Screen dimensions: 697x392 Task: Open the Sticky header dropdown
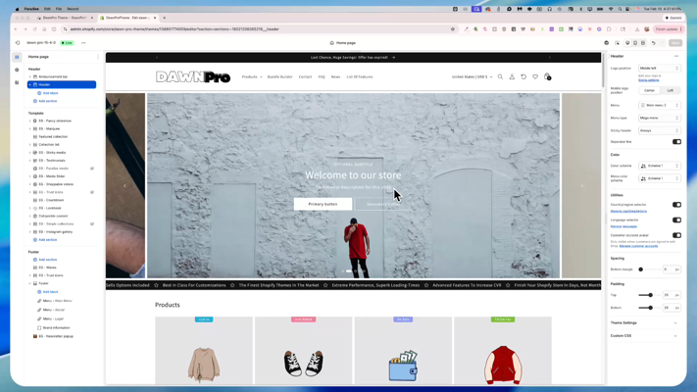pos(659,130)
